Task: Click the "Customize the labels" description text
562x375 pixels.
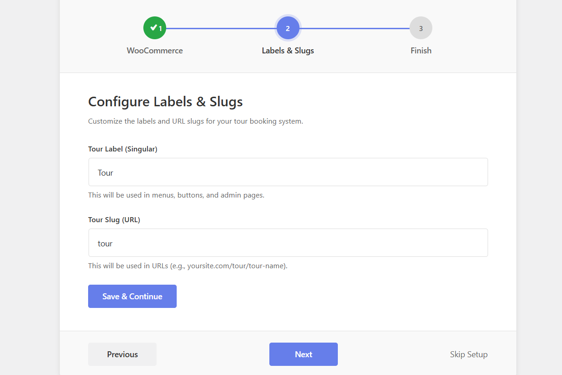Action: tap(195, 122)
